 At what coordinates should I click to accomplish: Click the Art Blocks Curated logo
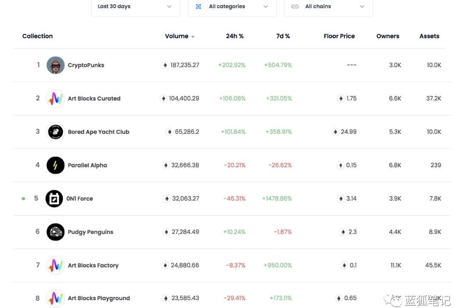[55, 99]
